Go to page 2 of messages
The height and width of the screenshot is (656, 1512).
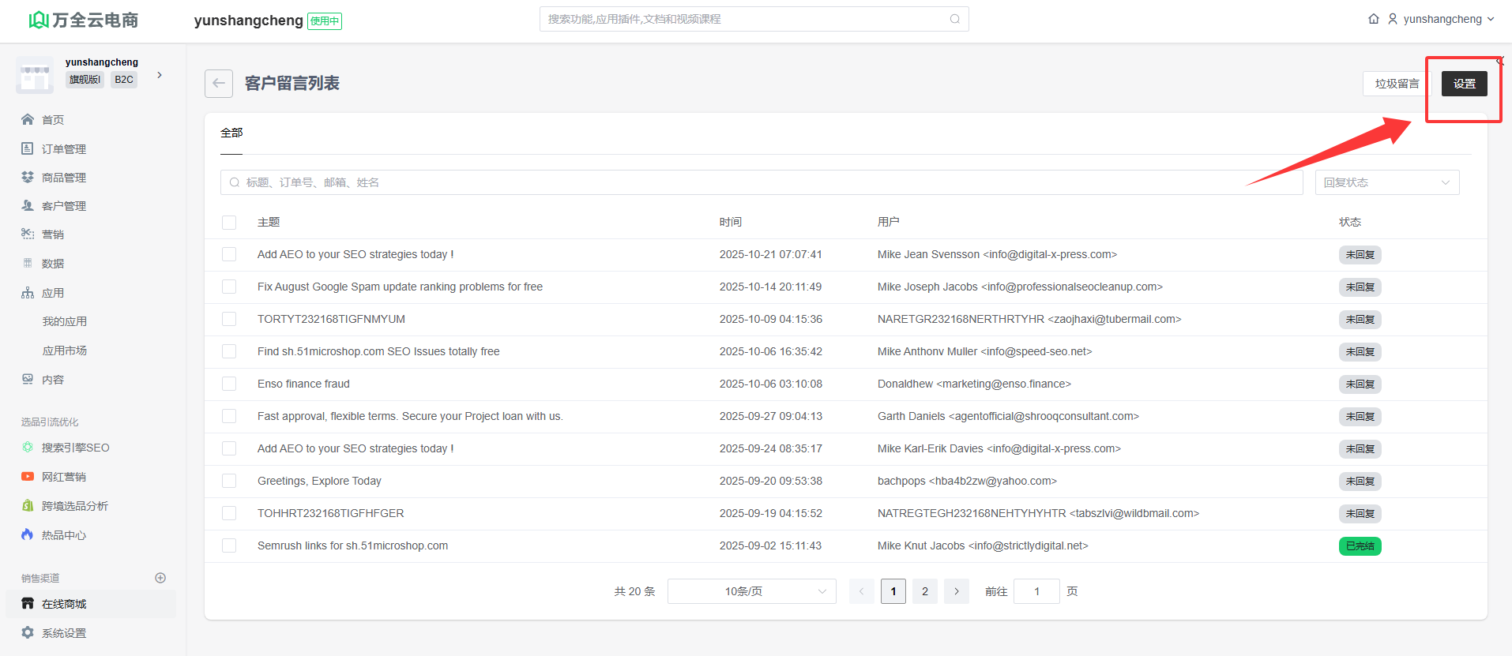925,591
